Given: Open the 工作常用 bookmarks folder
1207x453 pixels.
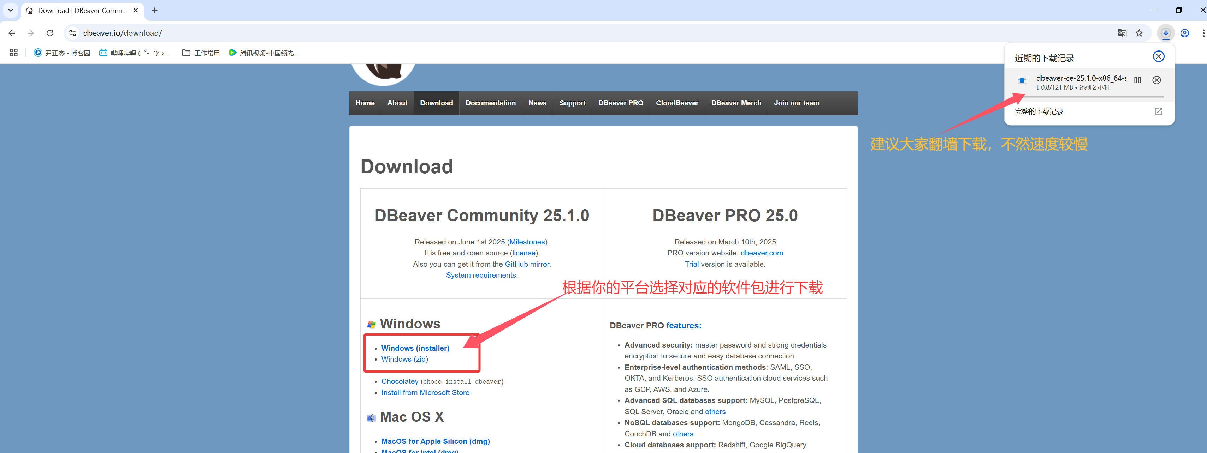Looking at the screenshot, I should point(201,53).
